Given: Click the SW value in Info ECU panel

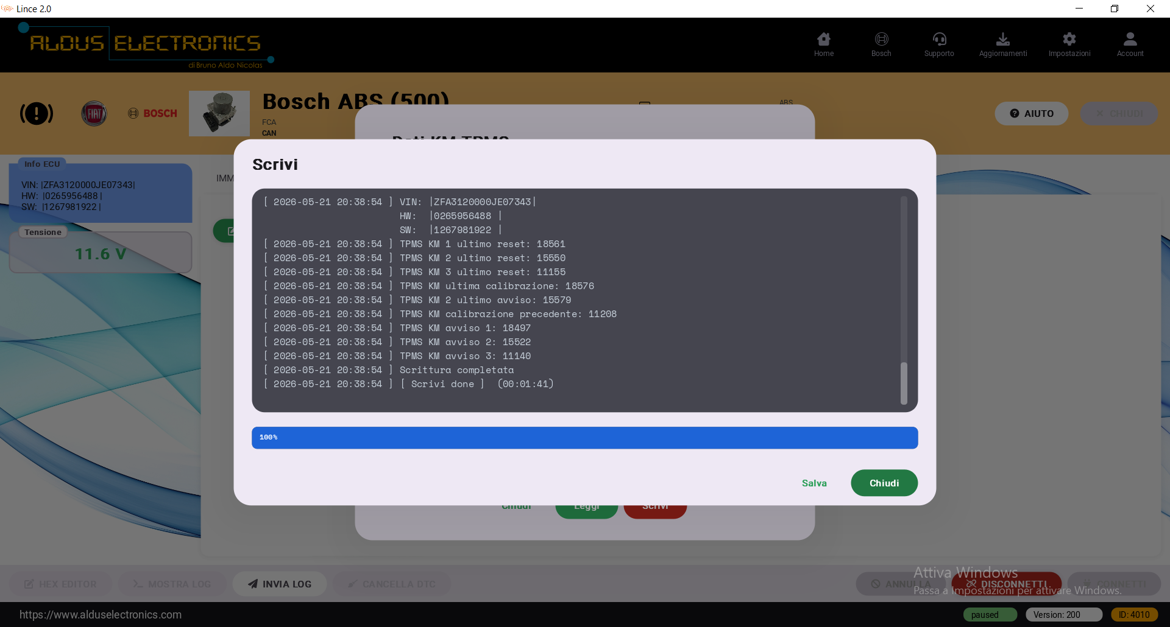Looking at the screenshot, I should pos(61,207).
